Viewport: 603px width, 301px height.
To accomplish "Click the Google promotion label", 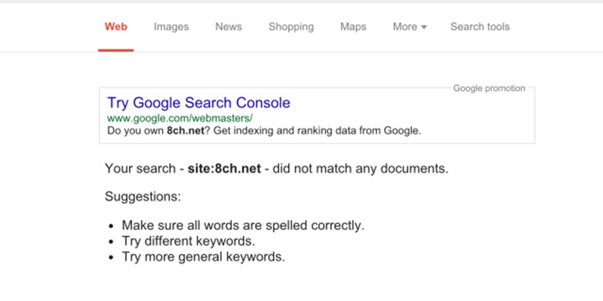I will tap(489, 88).
